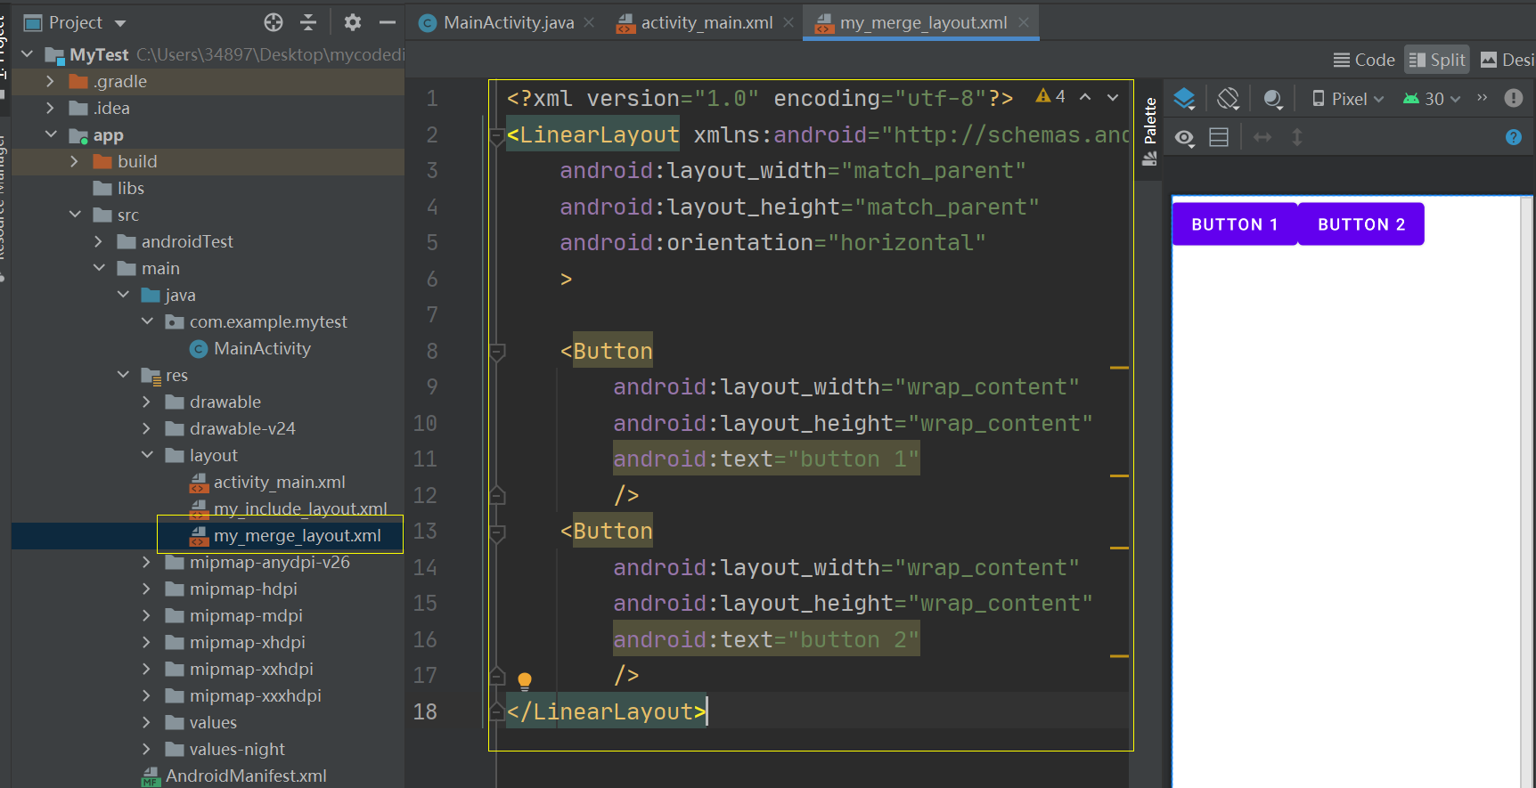Viewport: 1536px width, 788px height.
Task: Jump to previous highlighted warning arrow
Action: pyautogui.click(x=1085, y=97)
